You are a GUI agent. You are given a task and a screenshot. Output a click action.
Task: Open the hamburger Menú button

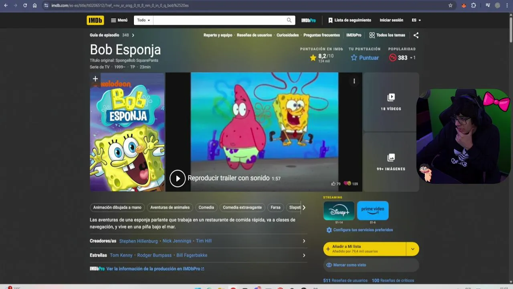coord(119,20)
